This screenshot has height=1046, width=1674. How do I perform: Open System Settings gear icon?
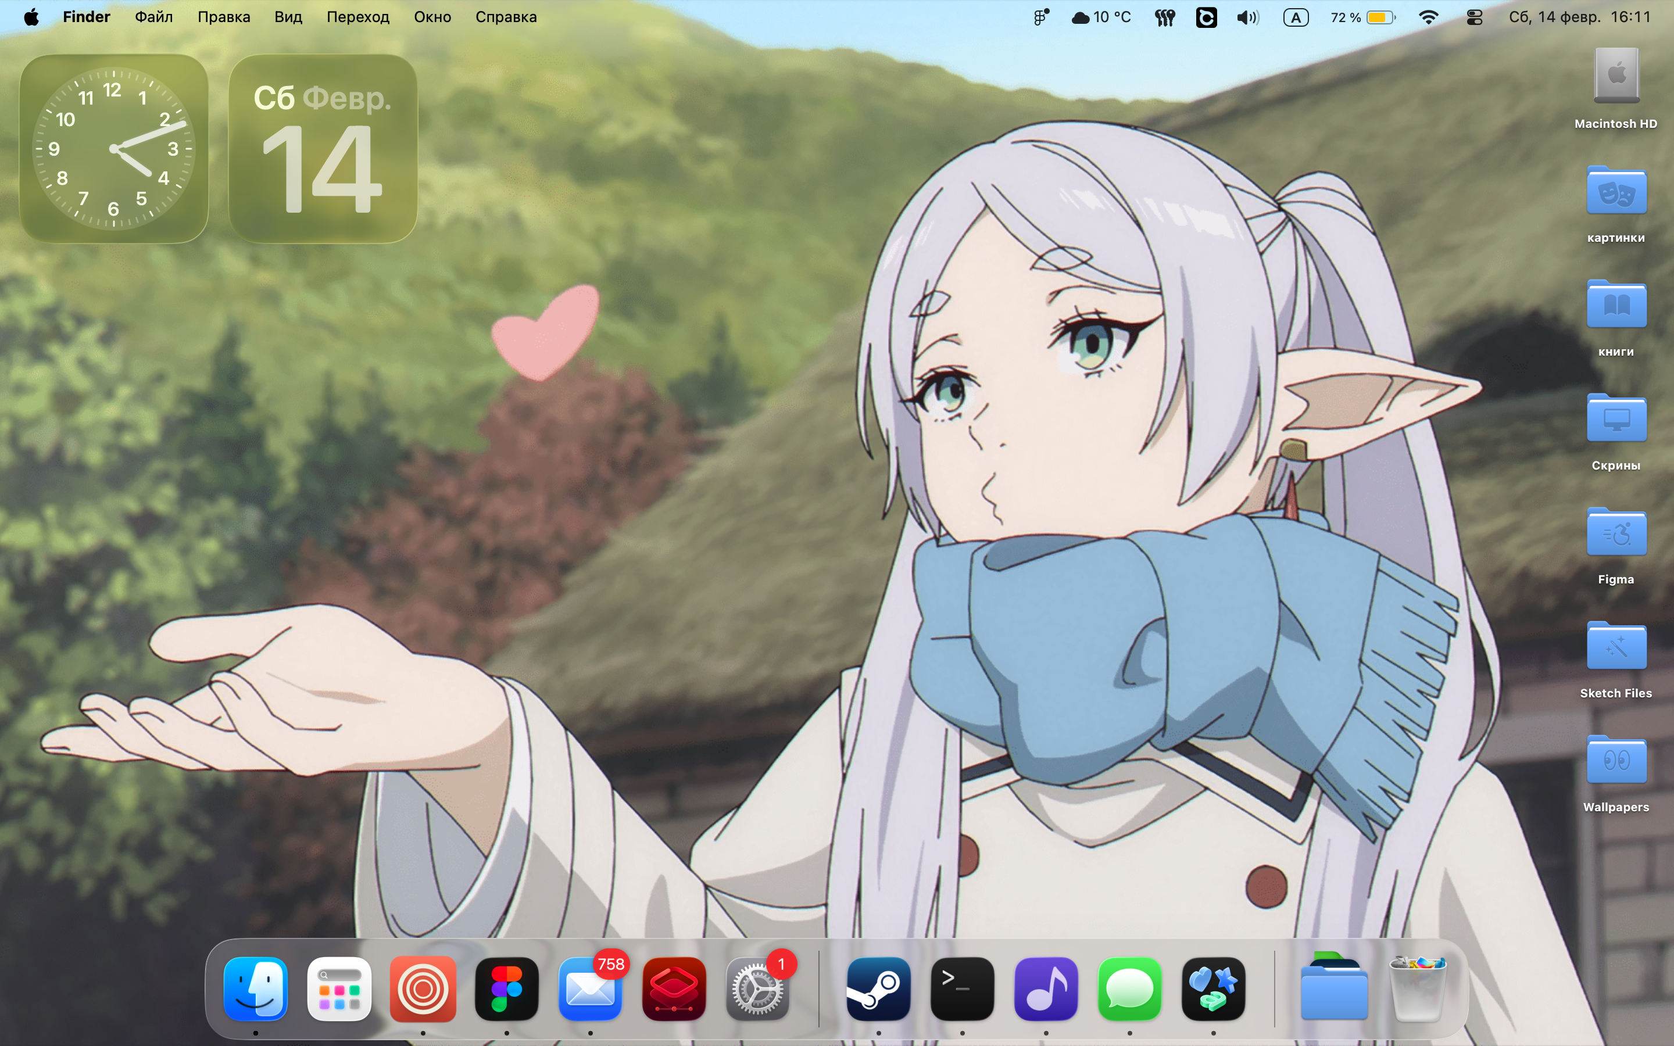757,989
